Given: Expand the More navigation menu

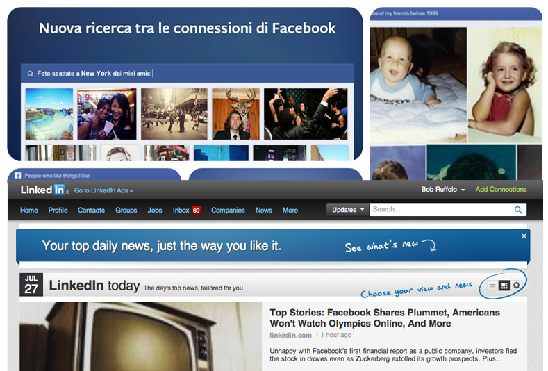Looking at the screenshot, I should pos(290,210).
